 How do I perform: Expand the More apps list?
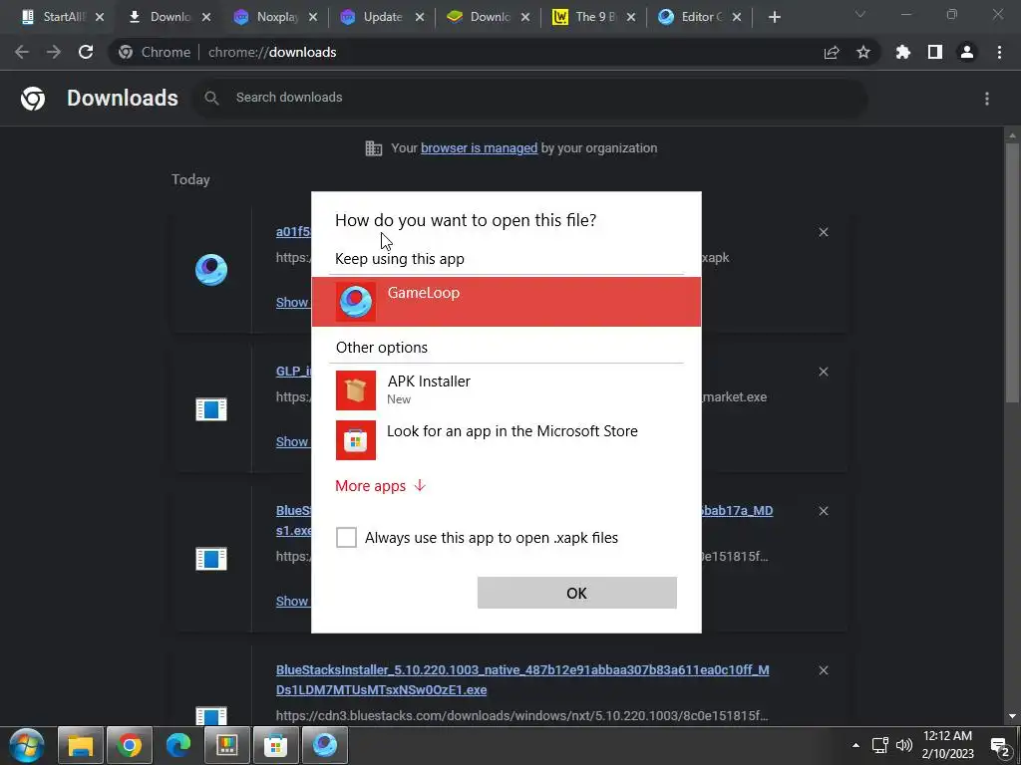click(380, 486)
